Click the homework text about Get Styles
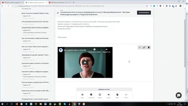Image resolution: width=188 pixels, height=106 pixels. pyautogui.click(x=89, y=22)
